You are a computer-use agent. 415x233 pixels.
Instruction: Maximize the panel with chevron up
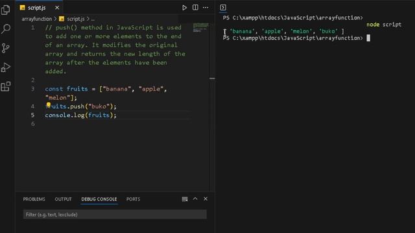coord(195,199)
